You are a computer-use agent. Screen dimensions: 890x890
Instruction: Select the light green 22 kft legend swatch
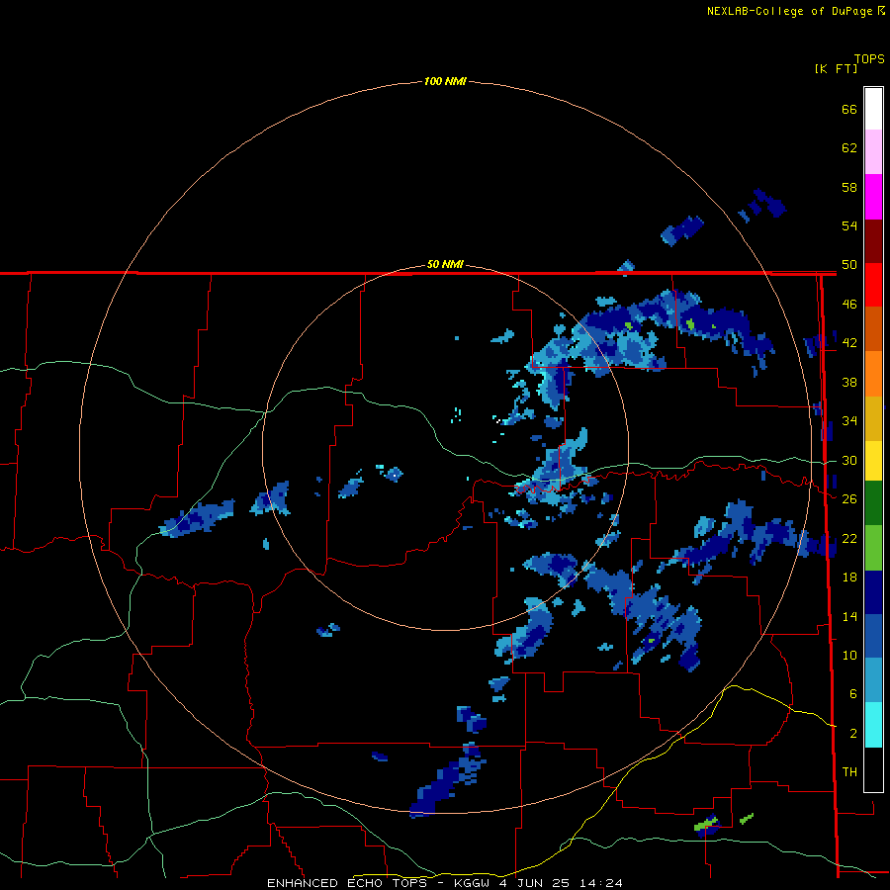click(873, 547)
